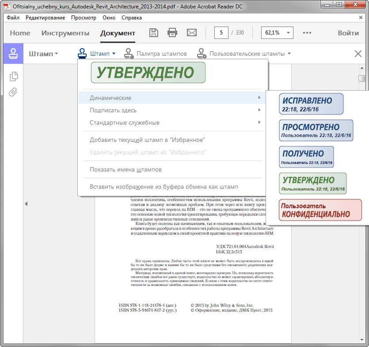
Task: Click the Войти sign-in button
Action: [348, 33]
